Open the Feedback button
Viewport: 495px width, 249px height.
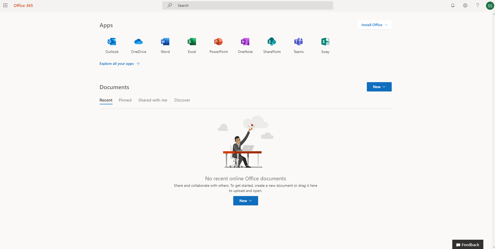coord(468,245)
